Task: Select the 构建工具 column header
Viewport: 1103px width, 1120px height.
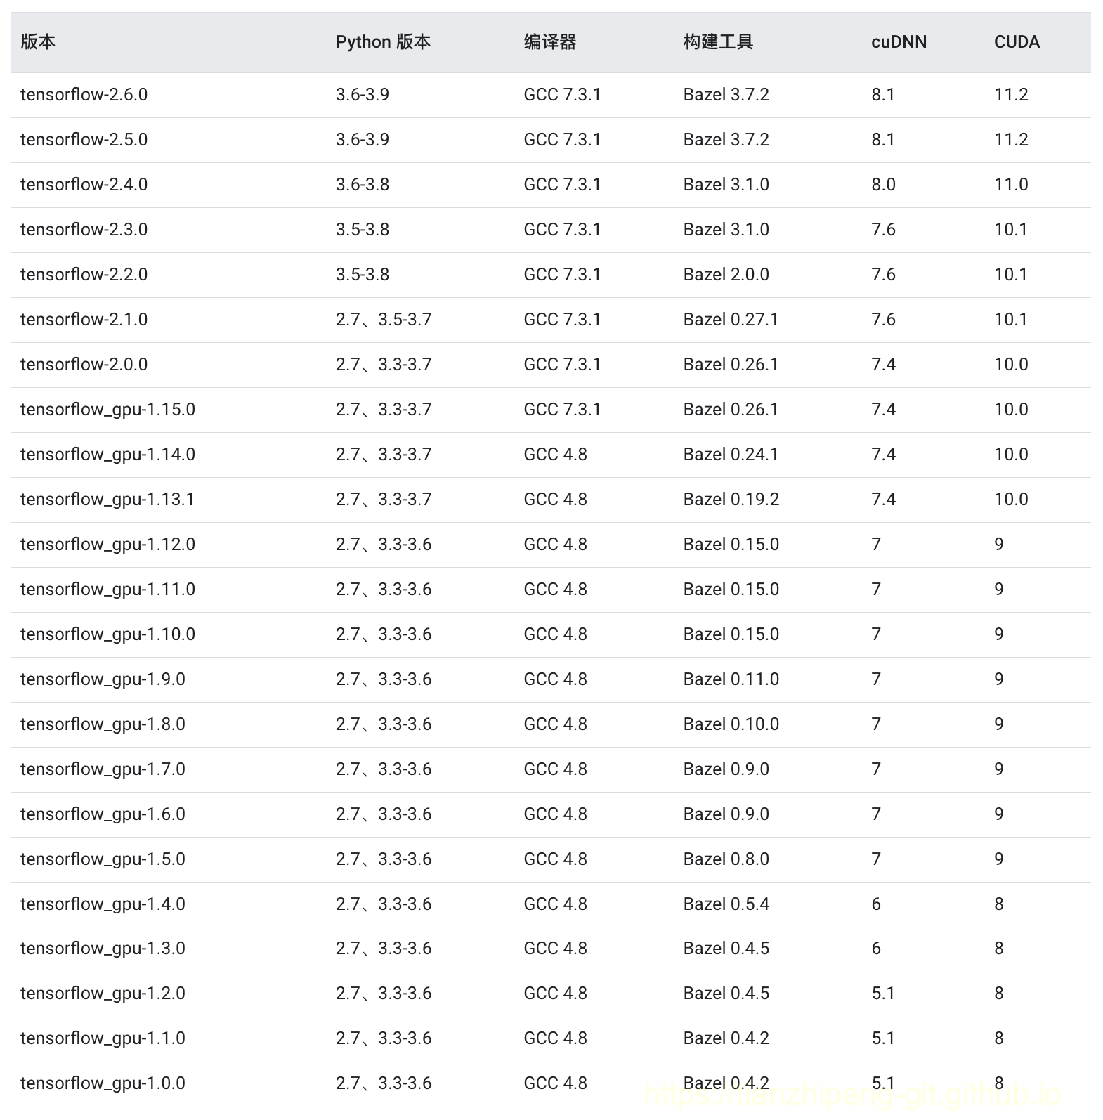Action: 718,42
